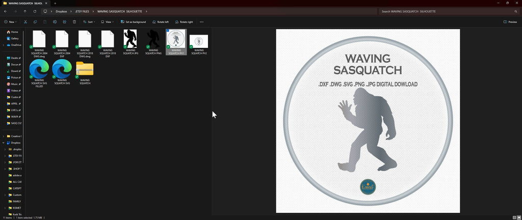Screen dimensions: 522x220
Task: Open the CATGPT folder in tree
Action: [x=15, y=188]
